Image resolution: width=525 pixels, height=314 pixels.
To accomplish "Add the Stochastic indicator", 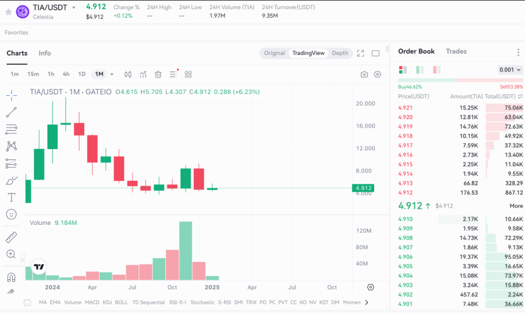I will click(202, 302).
